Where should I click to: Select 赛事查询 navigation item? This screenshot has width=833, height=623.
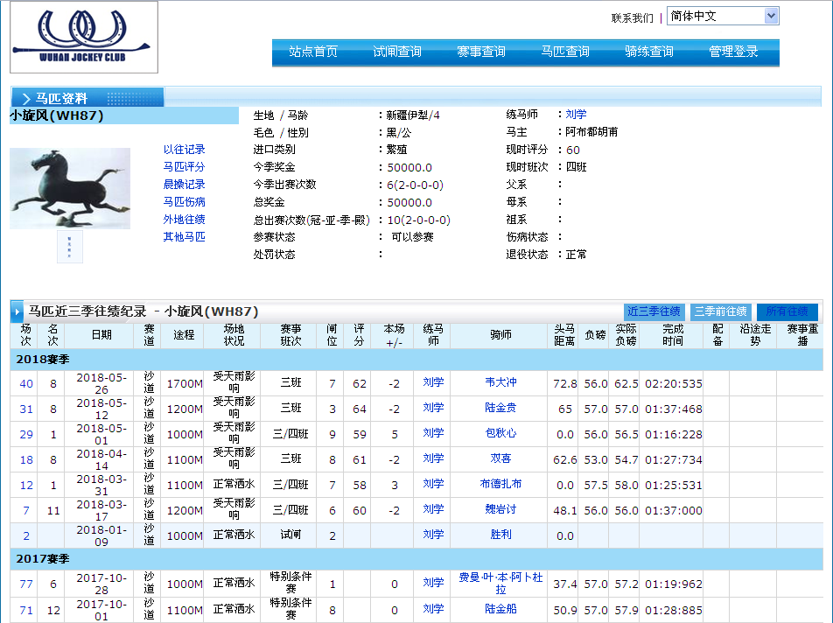coord(481,52)
